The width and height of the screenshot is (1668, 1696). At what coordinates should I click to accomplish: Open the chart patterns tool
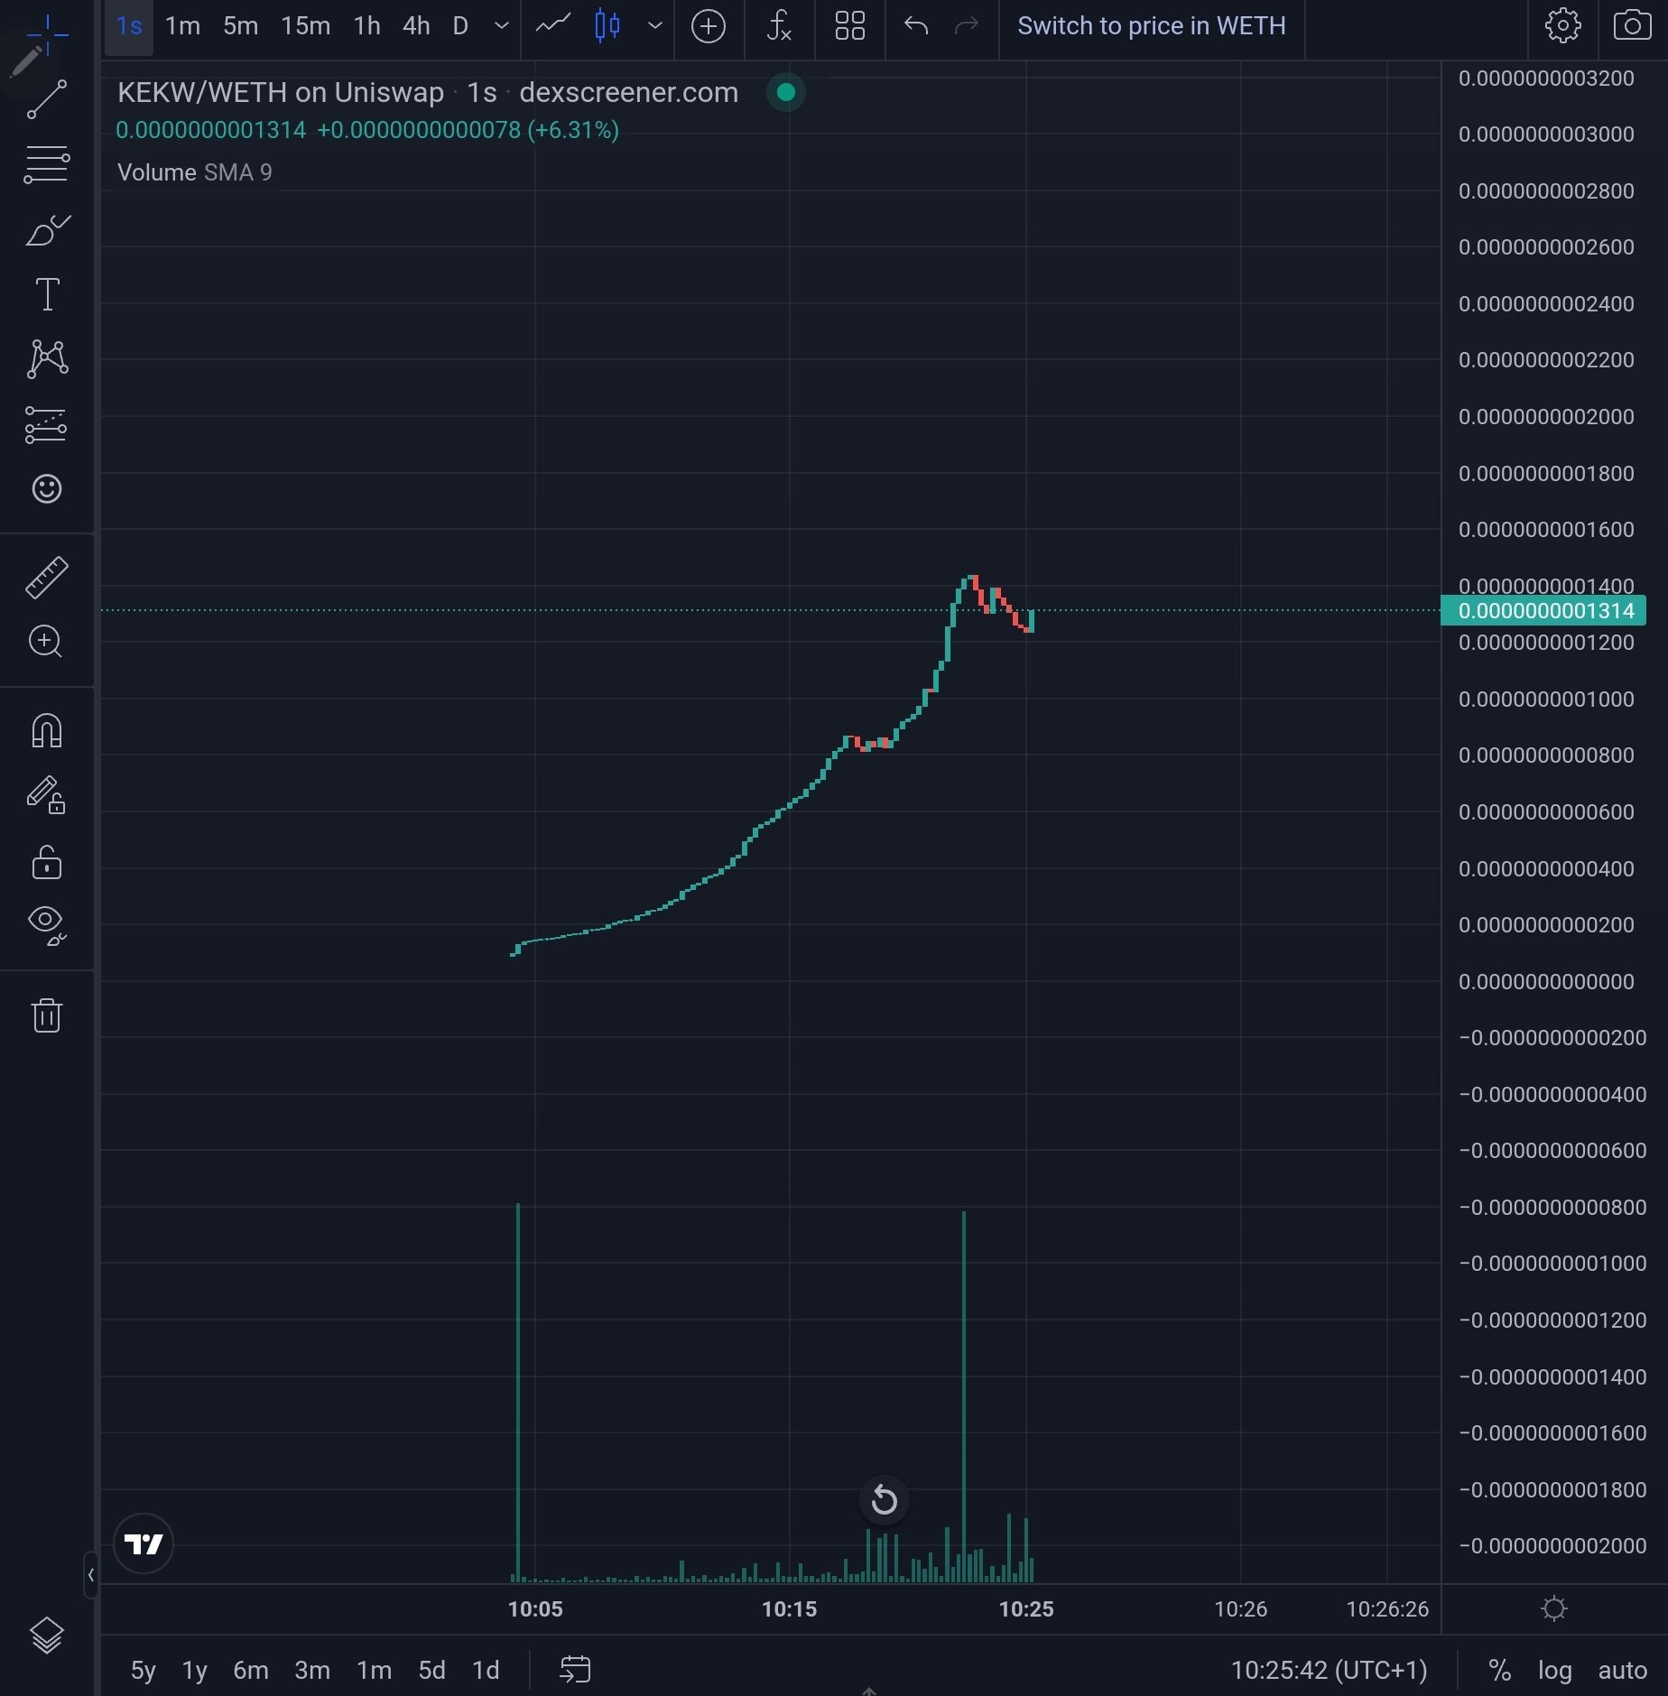[47, 358]
